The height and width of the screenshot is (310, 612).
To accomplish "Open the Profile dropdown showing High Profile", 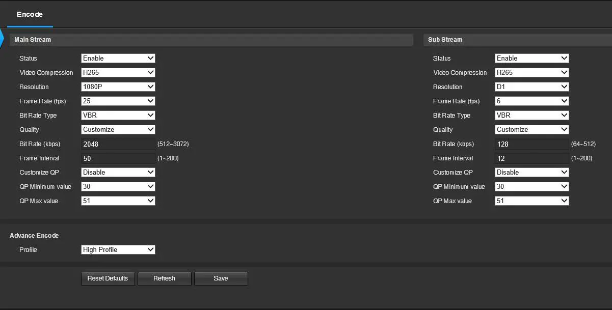I will tap(118, 250).
